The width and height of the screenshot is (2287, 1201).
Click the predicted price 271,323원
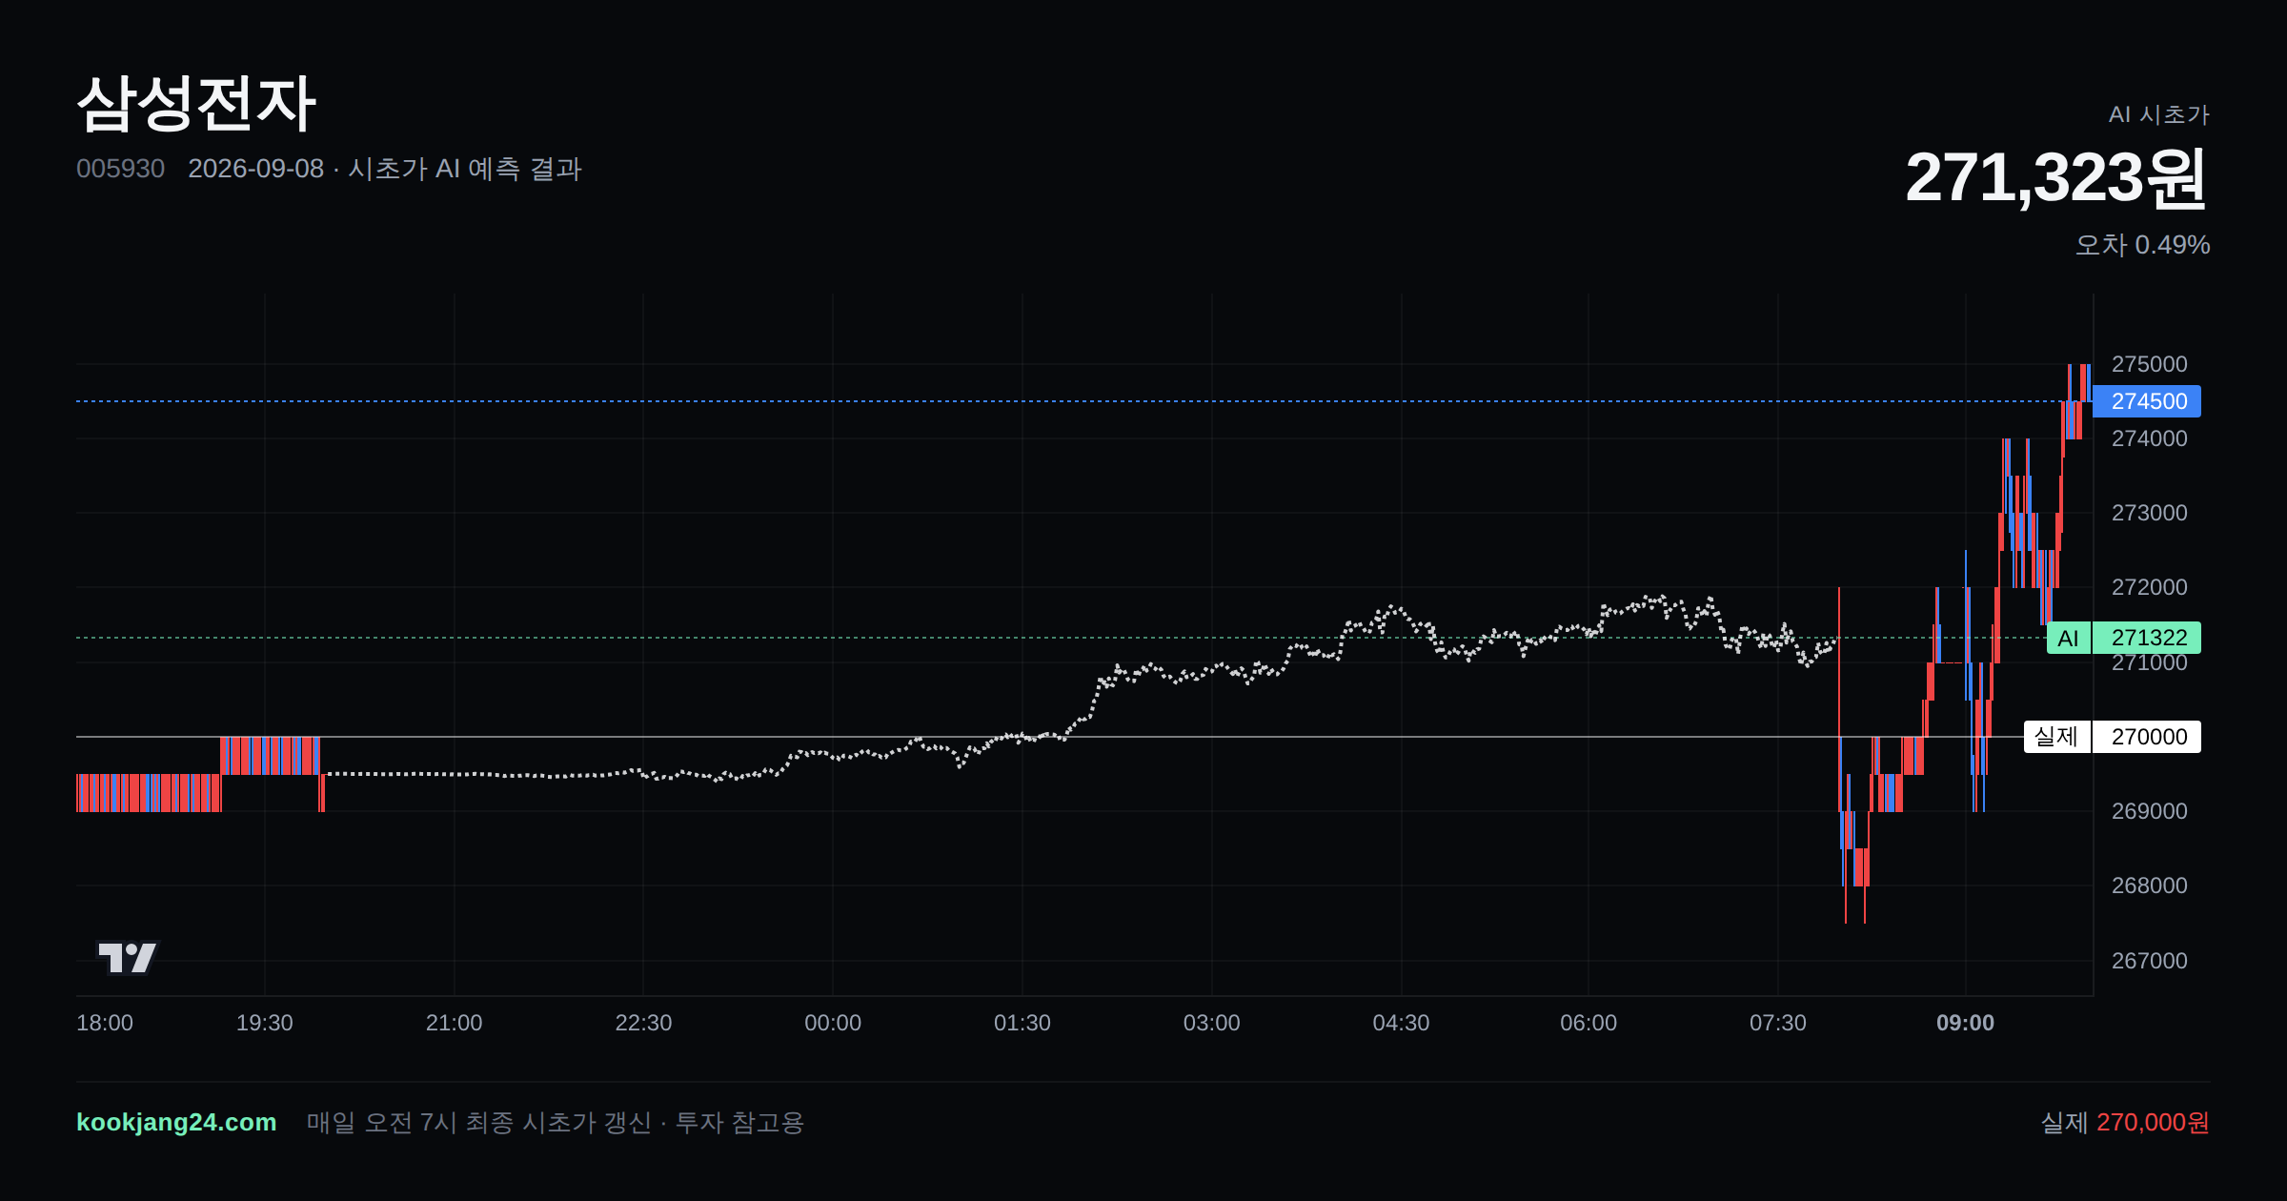coord(2056,177)
